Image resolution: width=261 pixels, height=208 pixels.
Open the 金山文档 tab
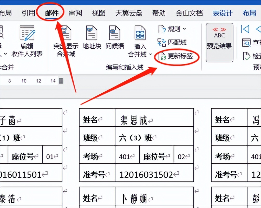tap(189, 13)
